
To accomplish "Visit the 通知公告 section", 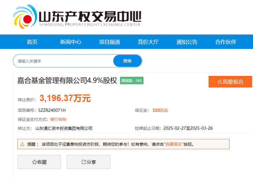I will pos(187,42).
